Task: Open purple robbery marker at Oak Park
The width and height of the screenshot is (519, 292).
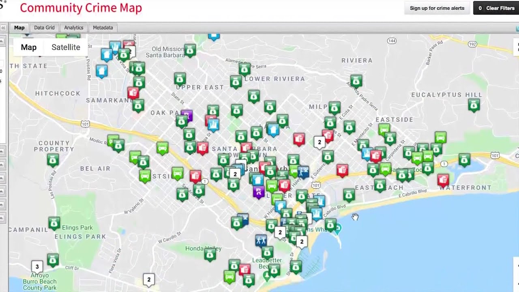Action: tap(187, 116)
